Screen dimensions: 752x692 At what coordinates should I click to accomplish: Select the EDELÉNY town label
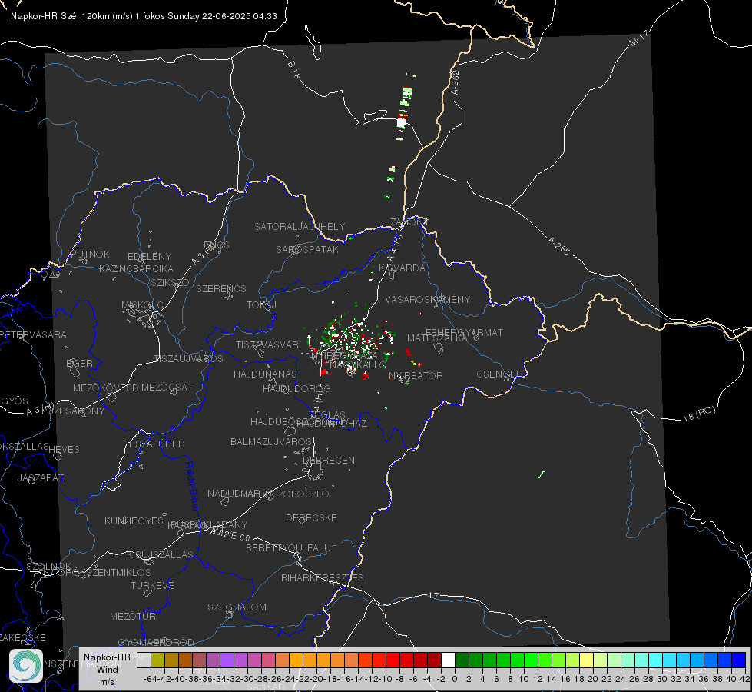[x=150, y=257]
